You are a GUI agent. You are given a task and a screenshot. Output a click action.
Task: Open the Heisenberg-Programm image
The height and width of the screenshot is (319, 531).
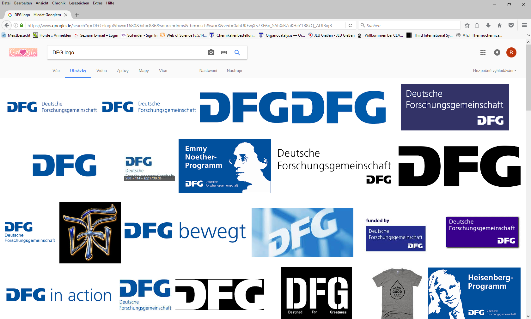[x=474, y=293]
